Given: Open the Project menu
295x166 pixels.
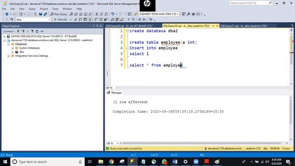Looking at the screenshot, I should [x=44, y=9].
